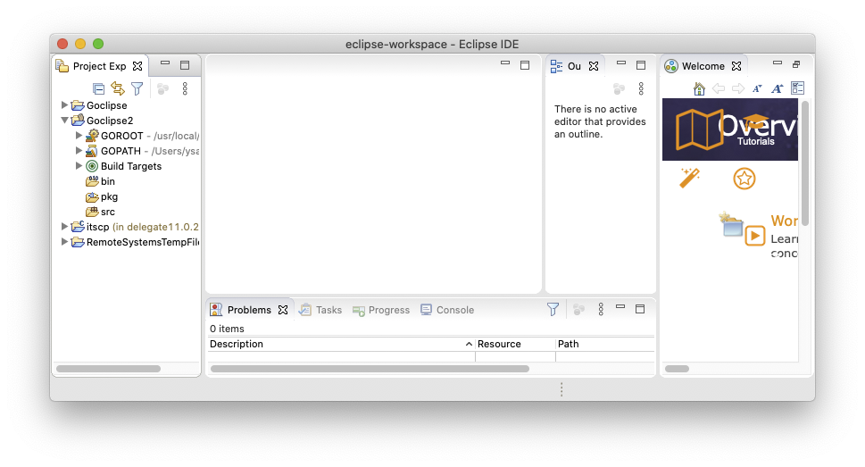Expand the Build Targets node

click(x=79, y=166)
